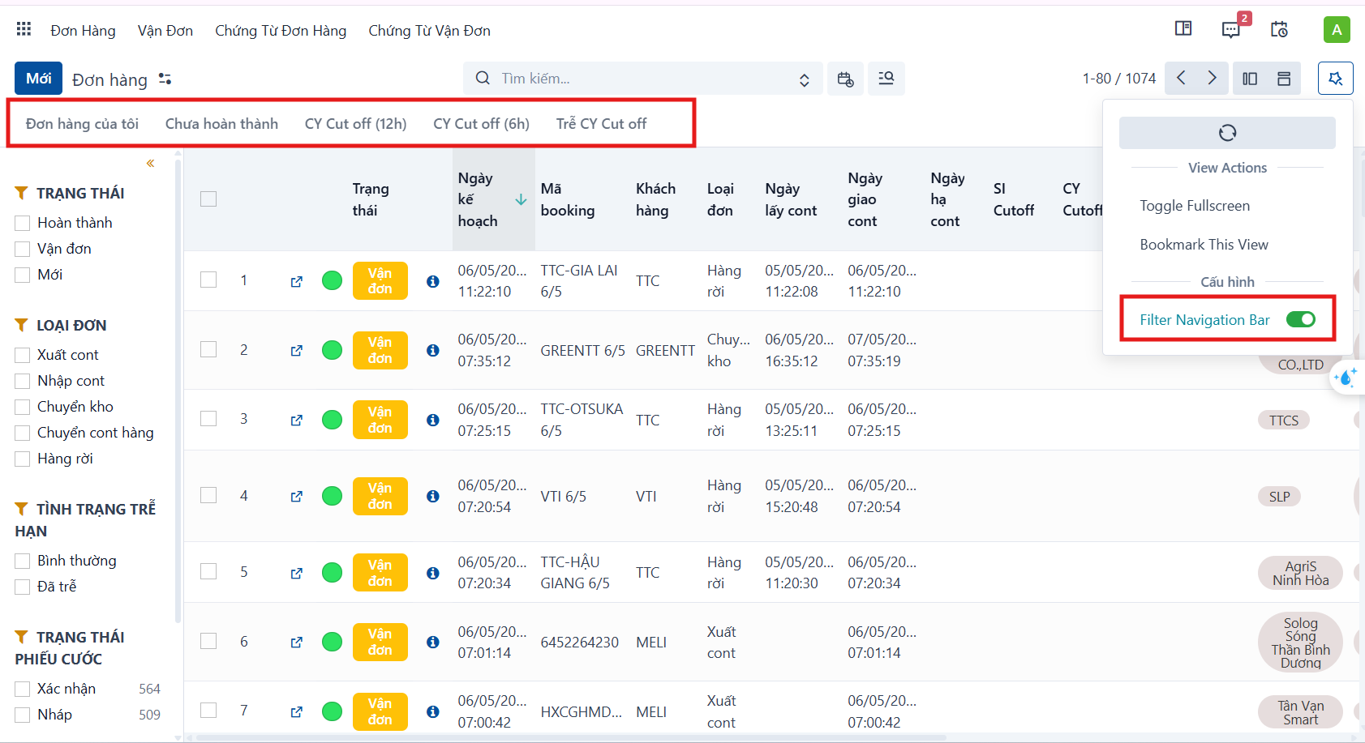Select the CY Cut off (6h) tab
This screenshot has height=743, width=1365.
[x=482, y=123]
